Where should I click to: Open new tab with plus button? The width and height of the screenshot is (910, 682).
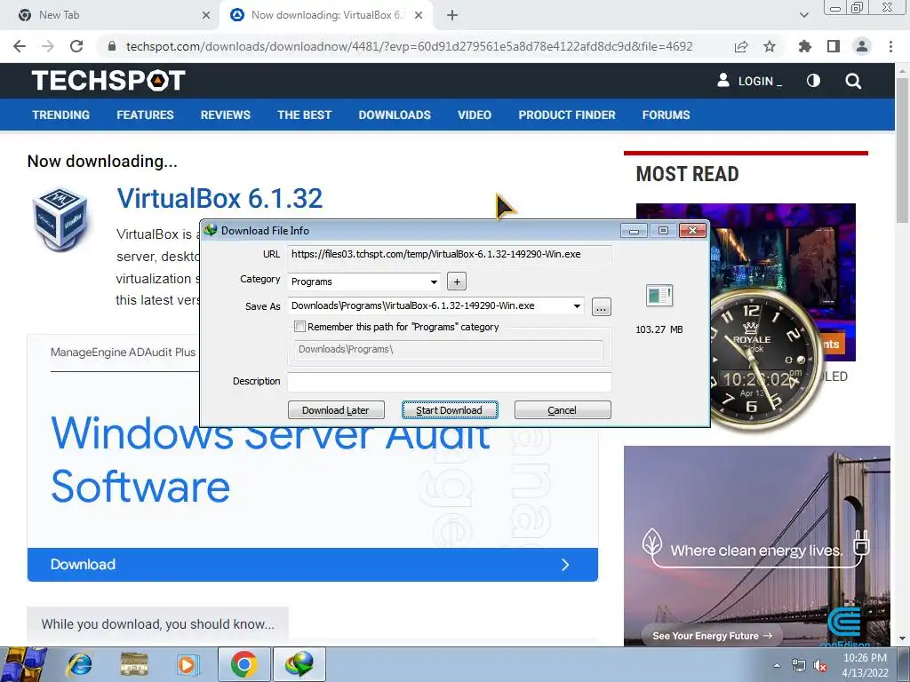point(452,15)
